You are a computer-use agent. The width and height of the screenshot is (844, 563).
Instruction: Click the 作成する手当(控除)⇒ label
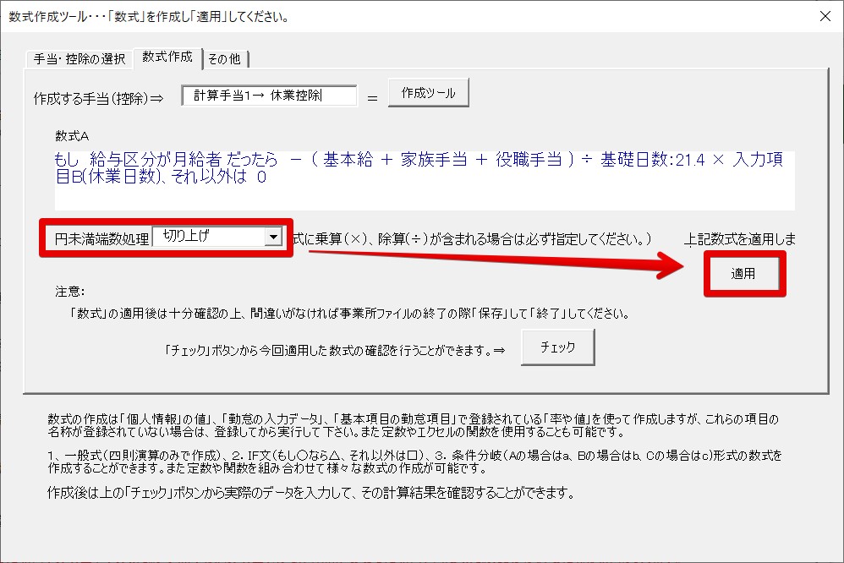(x=97, y=97)
